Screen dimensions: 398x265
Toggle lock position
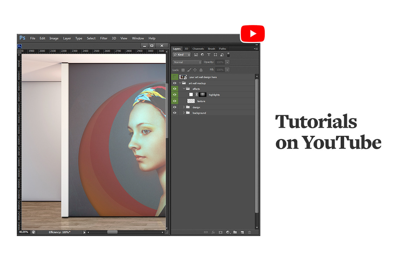195,70
